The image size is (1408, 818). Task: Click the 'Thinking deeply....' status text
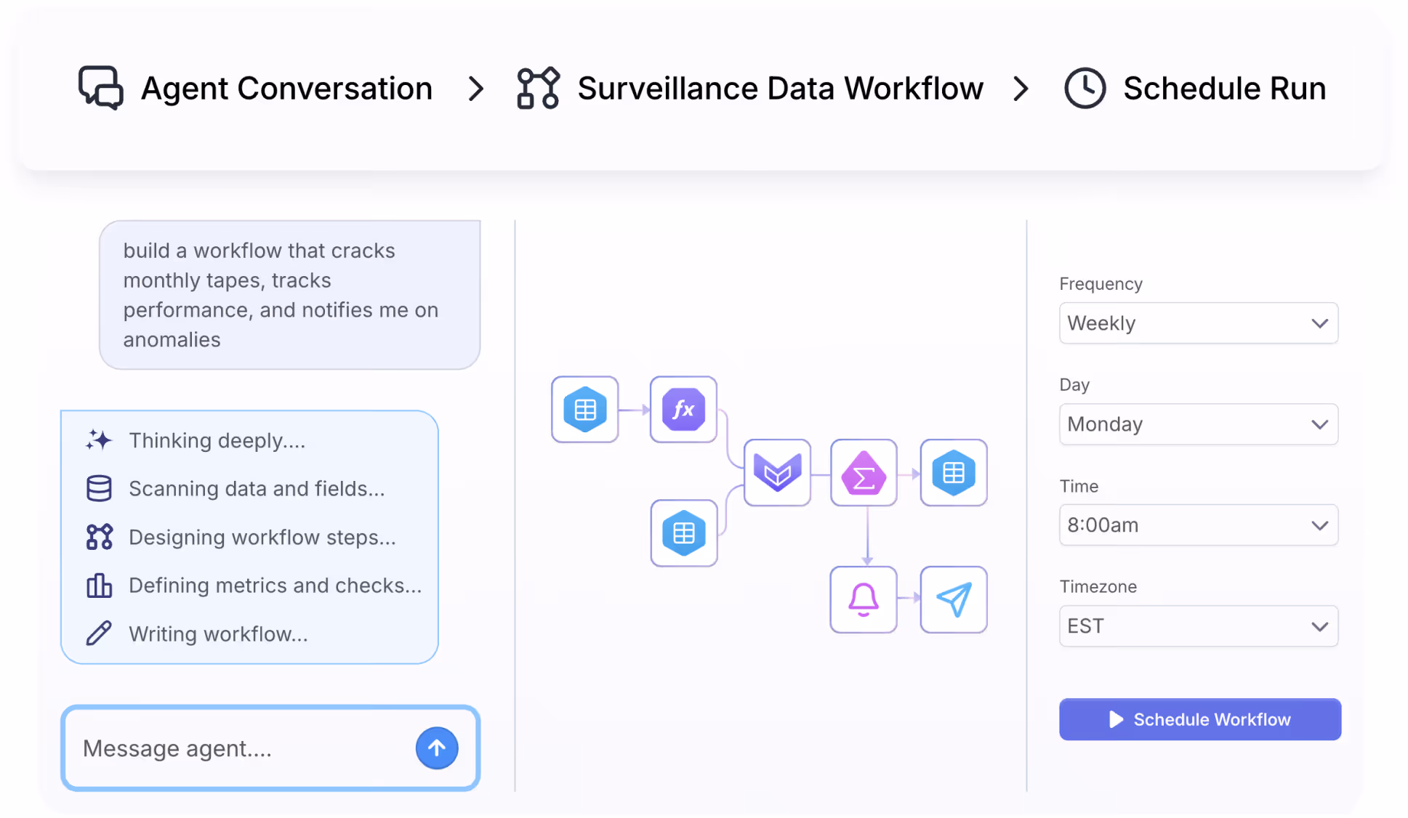pyautogui.click(x=217, y=440)
